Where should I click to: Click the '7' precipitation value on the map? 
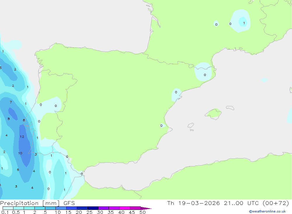(11, 102)
